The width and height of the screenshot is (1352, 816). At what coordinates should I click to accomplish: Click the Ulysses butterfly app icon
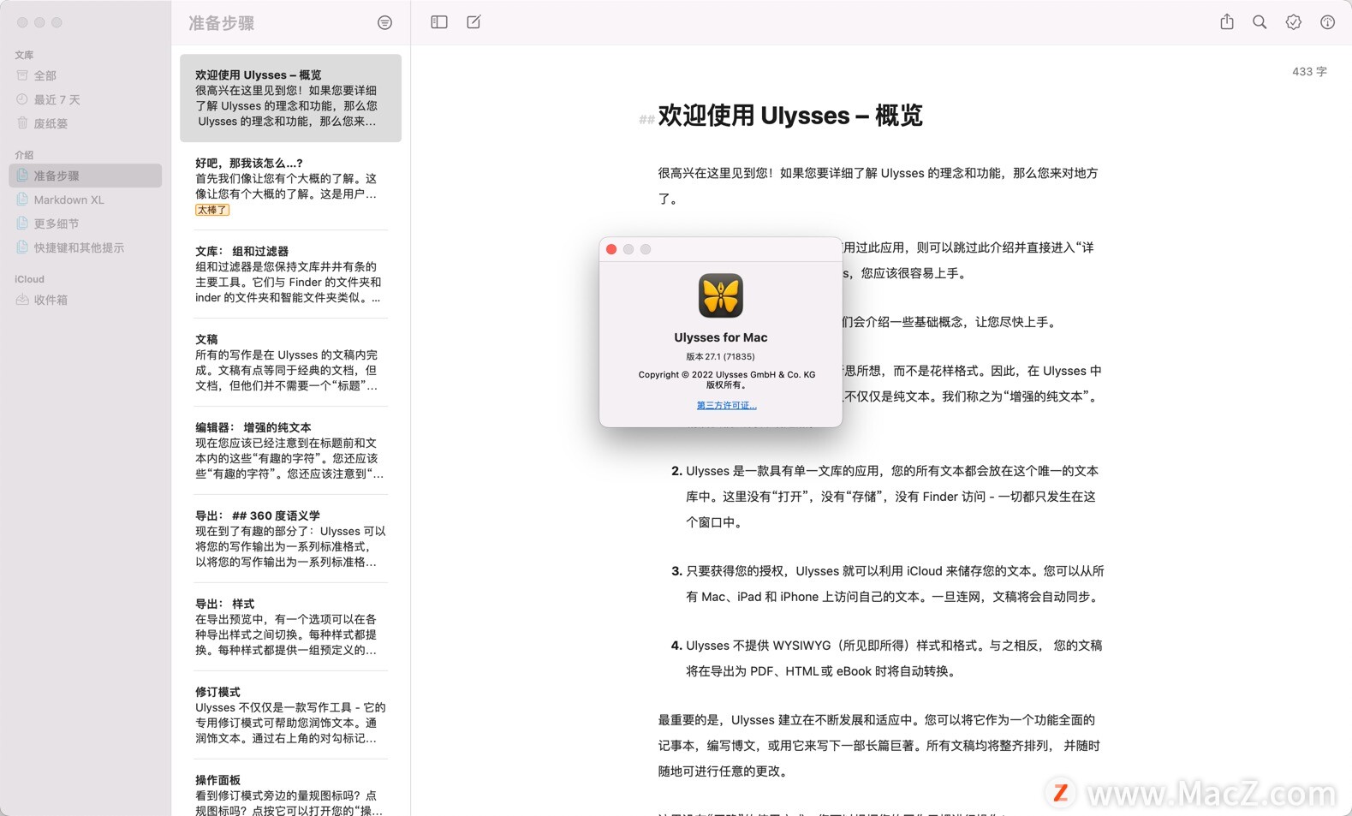[x=720, y=295]
